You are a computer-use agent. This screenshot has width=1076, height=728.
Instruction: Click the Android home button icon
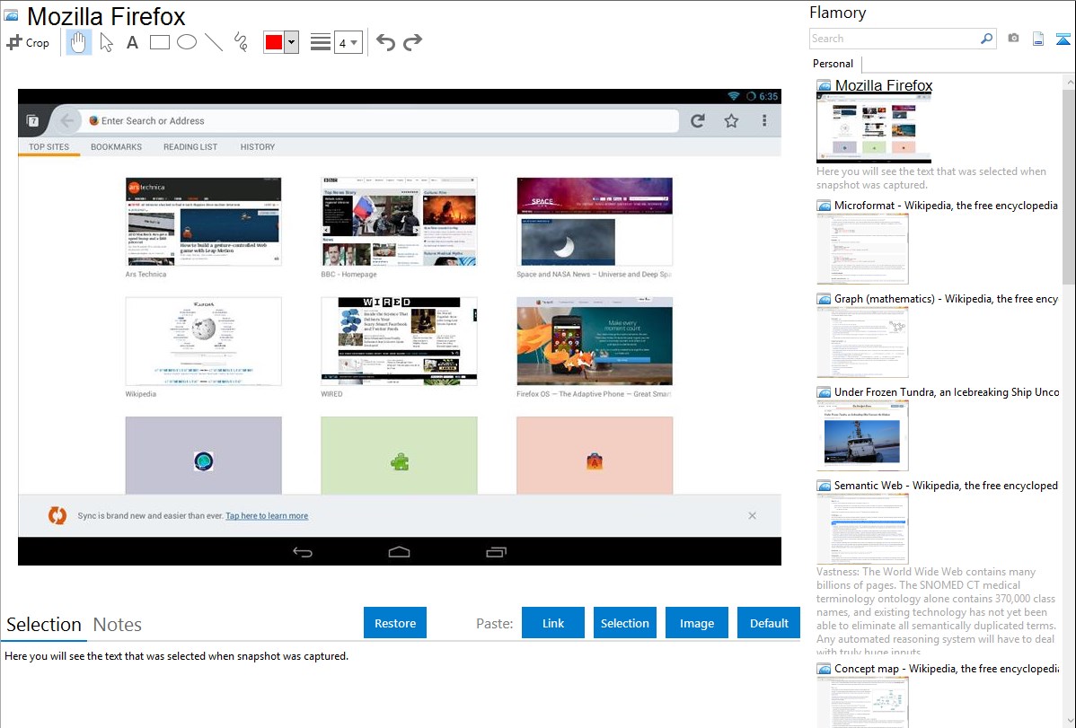click(399, 552)
